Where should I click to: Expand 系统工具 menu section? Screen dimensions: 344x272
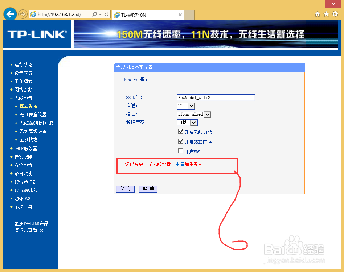[23, 207]
